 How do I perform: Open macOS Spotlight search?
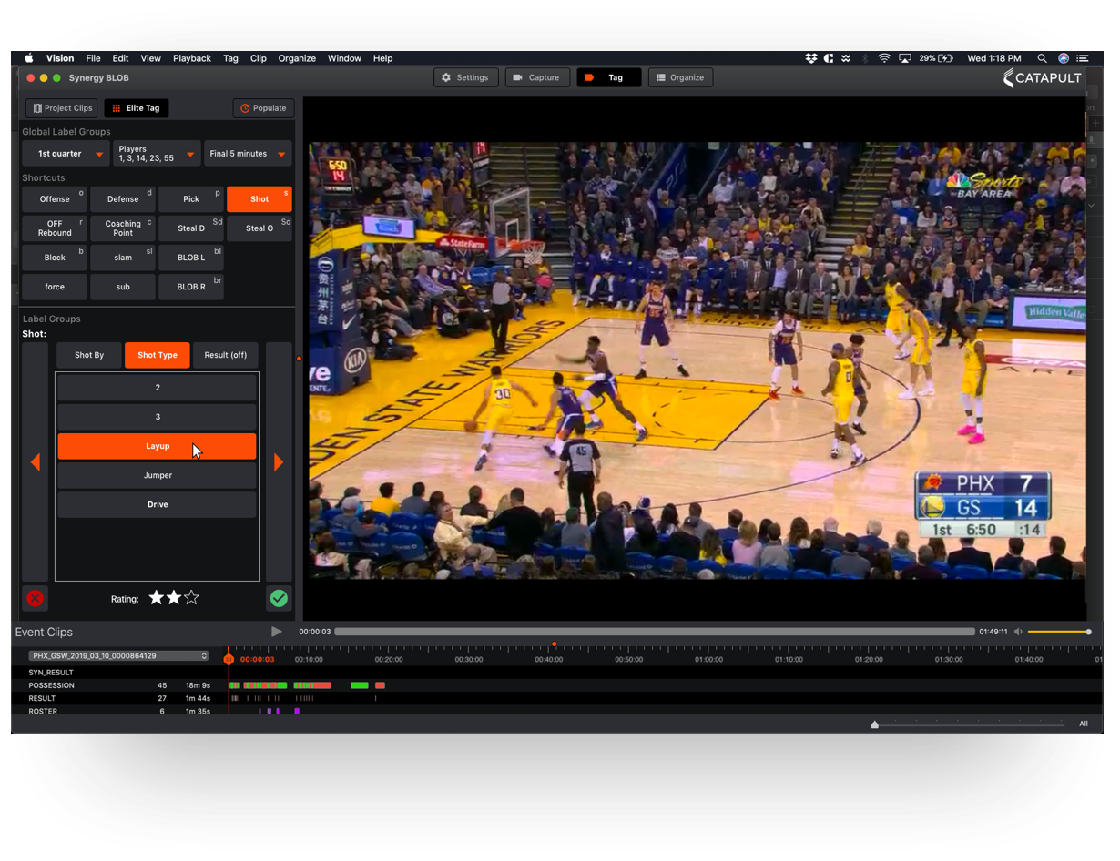tap(1043, 58)
